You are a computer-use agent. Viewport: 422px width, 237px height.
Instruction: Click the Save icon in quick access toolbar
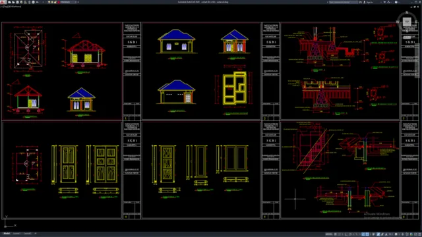(x=18, y=2)
